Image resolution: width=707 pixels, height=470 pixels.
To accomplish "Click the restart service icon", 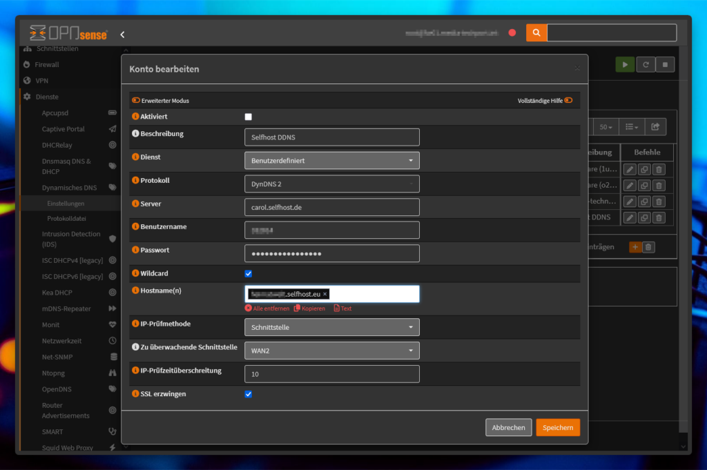I will coord(645,64).
